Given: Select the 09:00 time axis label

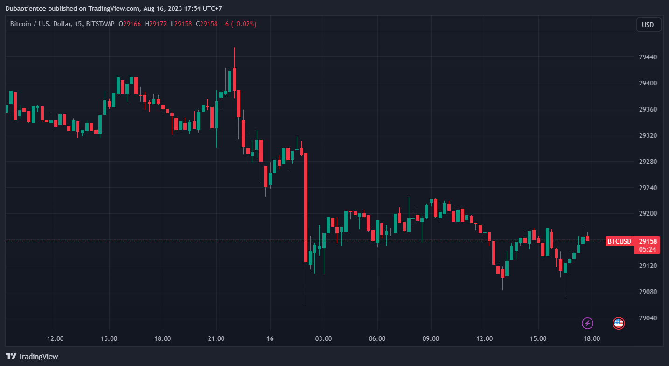Looking at the screenshot, I should (431, 338).
